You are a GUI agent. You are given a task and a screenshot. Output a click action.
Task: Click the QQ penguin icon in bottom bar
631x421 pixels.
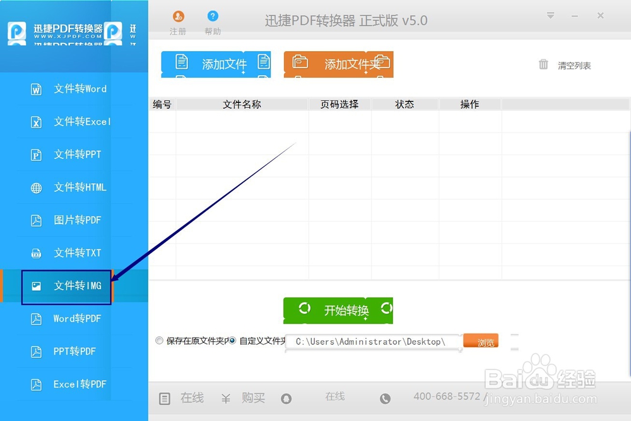(x=286, y=398)
